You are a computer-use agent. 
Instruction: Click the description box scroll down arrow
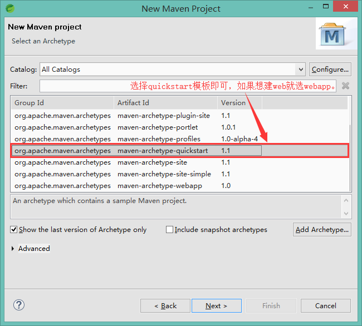tap(348, 213)
